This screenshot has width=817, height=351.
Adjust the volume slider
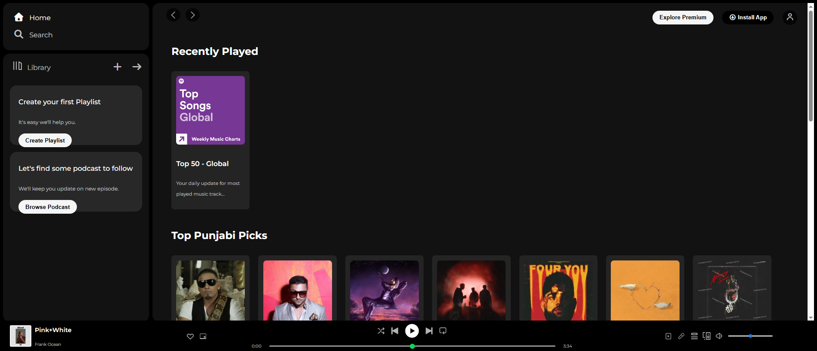click(x=750, y=336)
